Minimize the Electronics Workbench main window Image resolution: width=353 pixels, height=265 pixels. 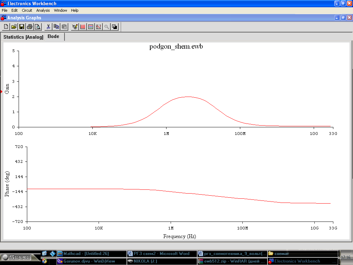click(337, 3)
